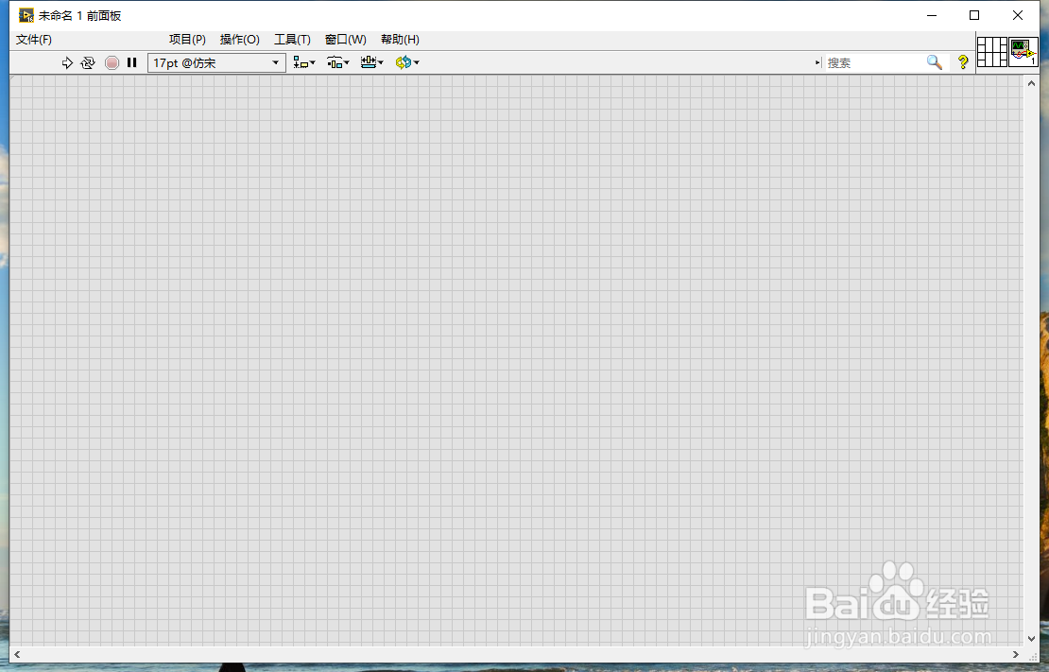Close the 未命名 1 前面板 window
The width and height of the screenshot is (1049, 672).
[1018, 15]
